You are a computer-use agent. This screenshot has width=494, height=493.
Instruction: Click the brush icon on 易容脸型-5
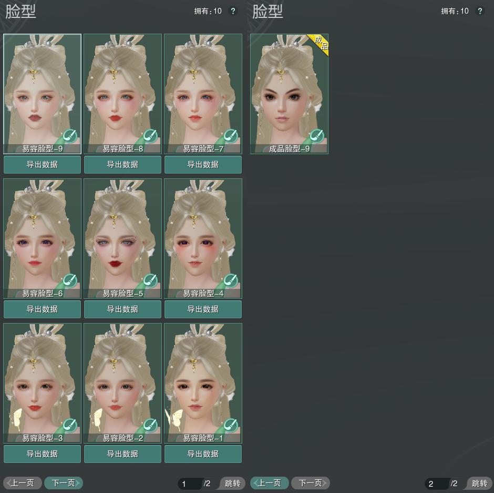pos(150,281)
